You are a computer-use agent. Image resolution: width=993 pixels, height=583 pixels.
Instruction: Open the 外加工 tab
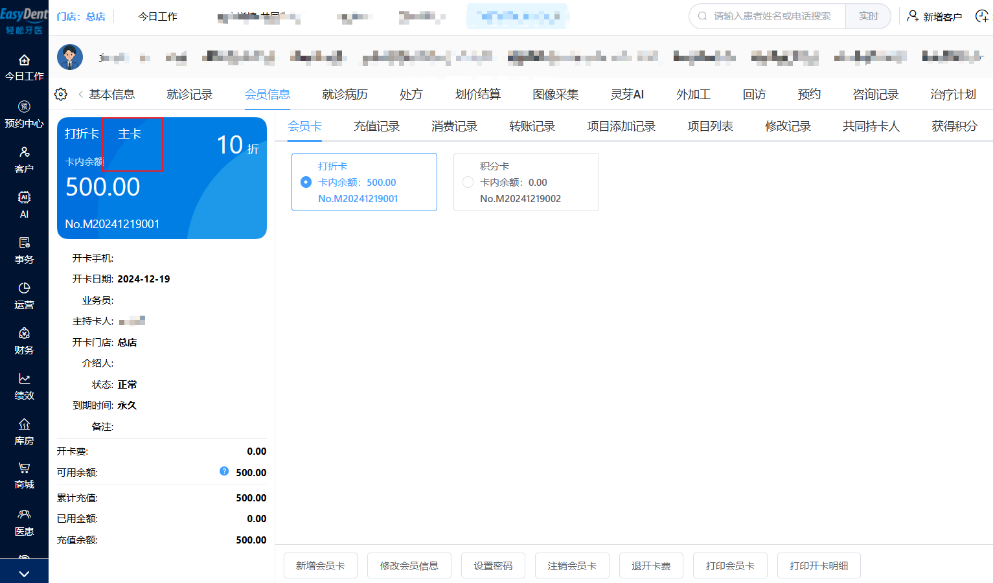693,95
